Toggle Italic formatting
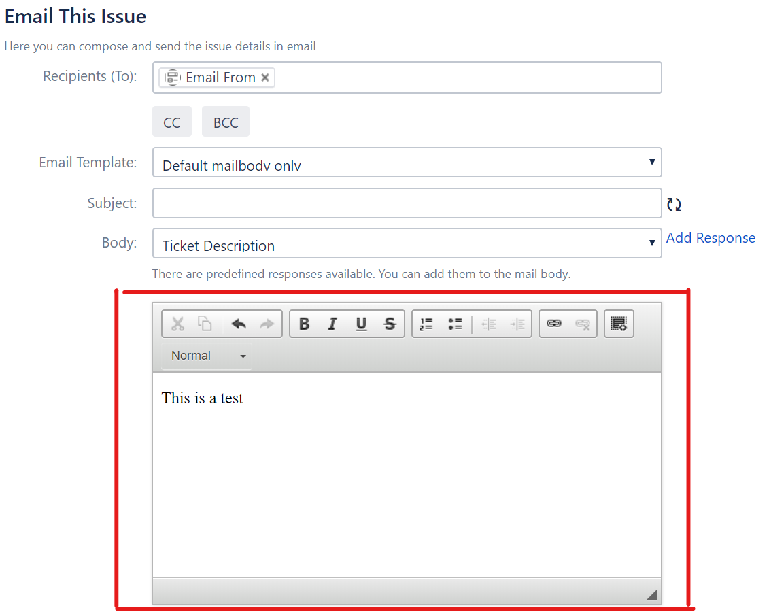Image resolution: width=769 pixels, height=612 pixels. pyautogui.click(x=332, y=324)
